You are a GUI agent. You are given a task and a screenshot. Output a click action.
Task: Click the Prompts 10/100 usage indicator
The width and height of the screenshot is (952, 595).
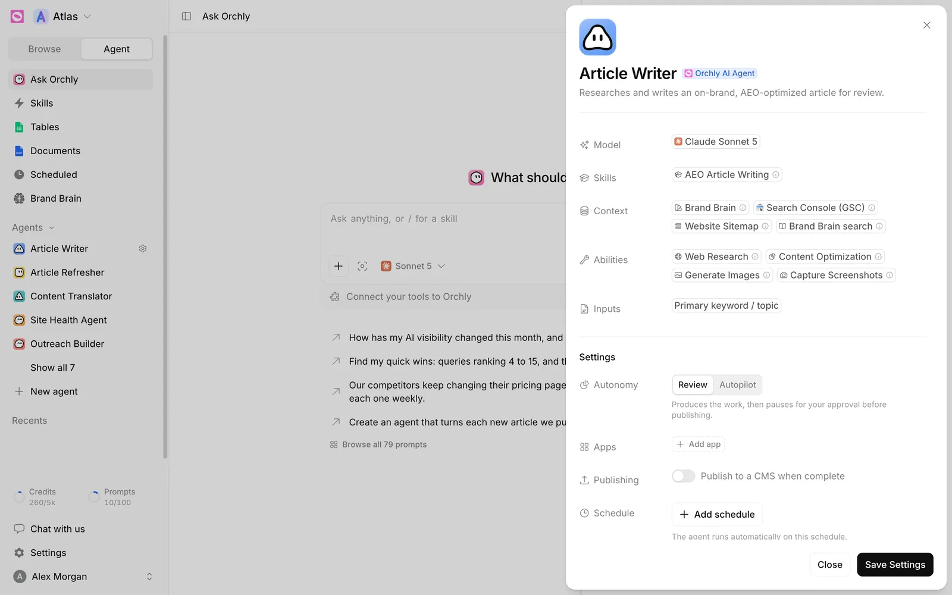click(x=112, y=497)
